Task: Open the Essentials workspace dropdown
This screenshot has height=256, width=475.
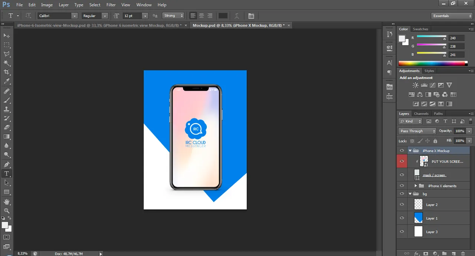Action: pos(452,16)
